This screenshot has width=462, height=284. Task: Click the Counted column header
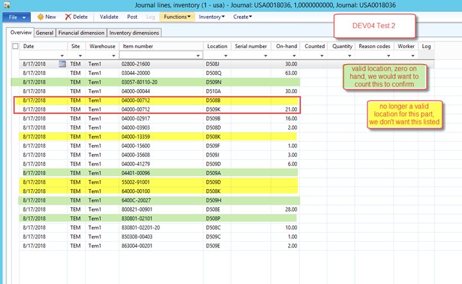point(314,46)
